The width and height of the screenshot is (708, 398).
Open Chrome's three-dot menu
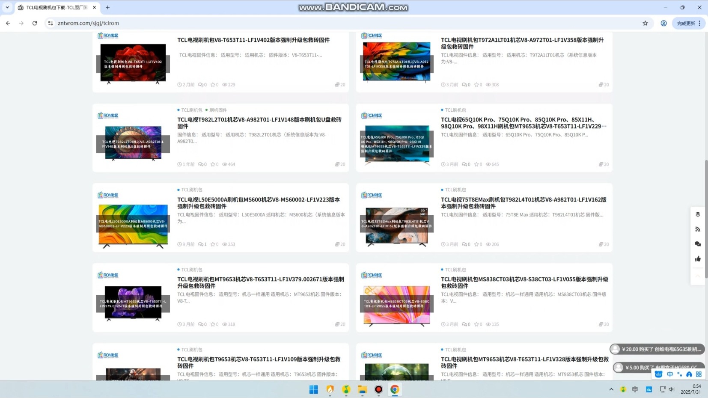[700, 24]
